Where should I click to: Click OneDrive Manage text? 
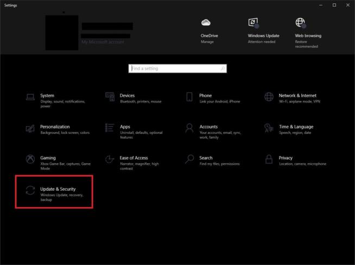pyautogui.click(x=207, y=42)
